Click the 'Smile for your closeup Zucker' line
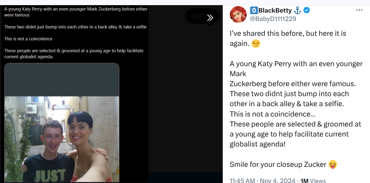The image size is (370, 183). (x=278, y=165)
